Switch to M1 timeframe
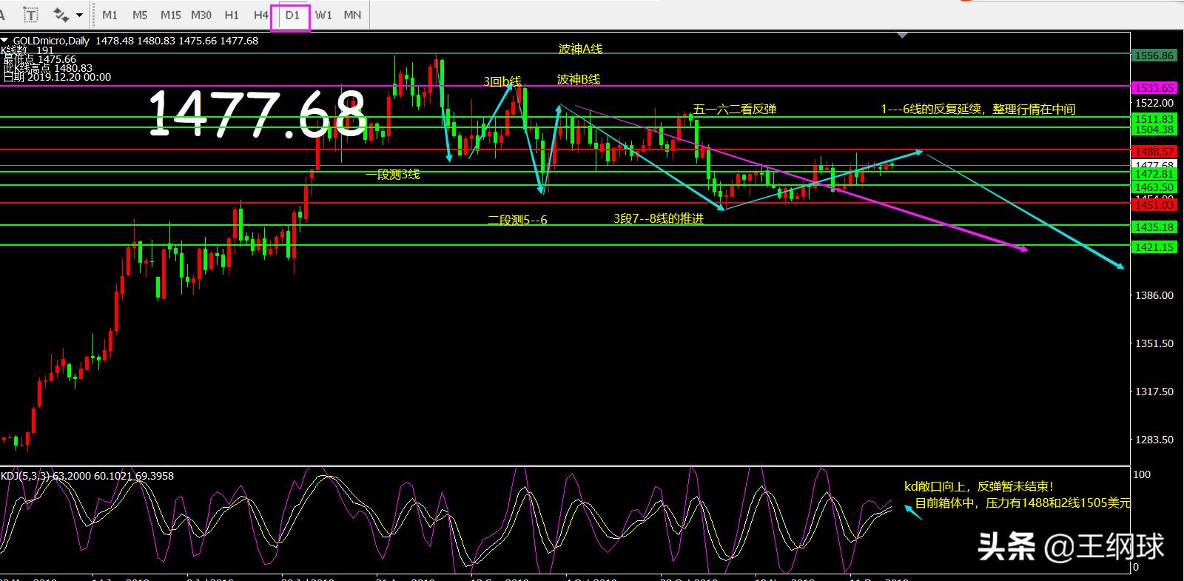The height and width of the screenshot is (581, 1184). point(110,15)
